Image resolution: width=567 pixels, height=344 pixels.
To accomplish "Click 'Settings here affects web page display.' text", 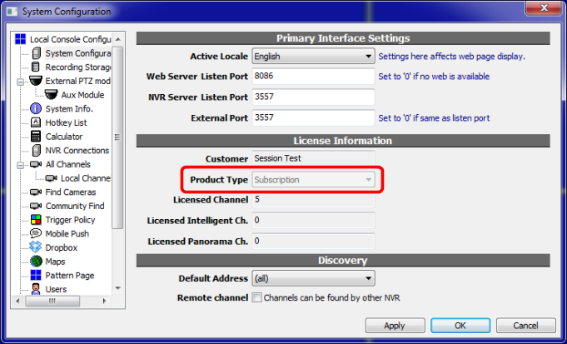I will click(x=451, y=57).
